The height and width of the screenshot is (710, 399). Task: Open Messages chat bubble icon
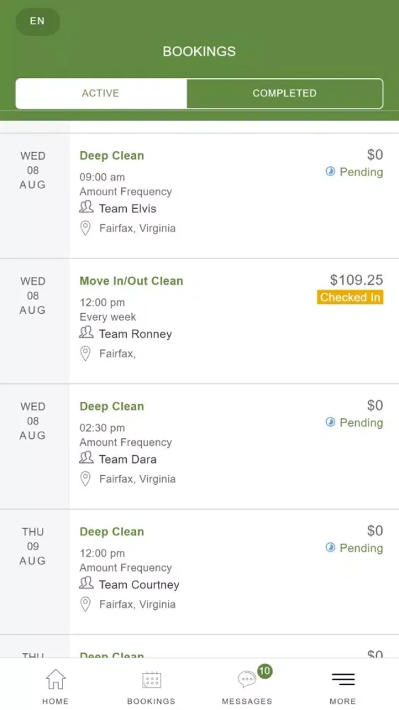click(247, 679)
